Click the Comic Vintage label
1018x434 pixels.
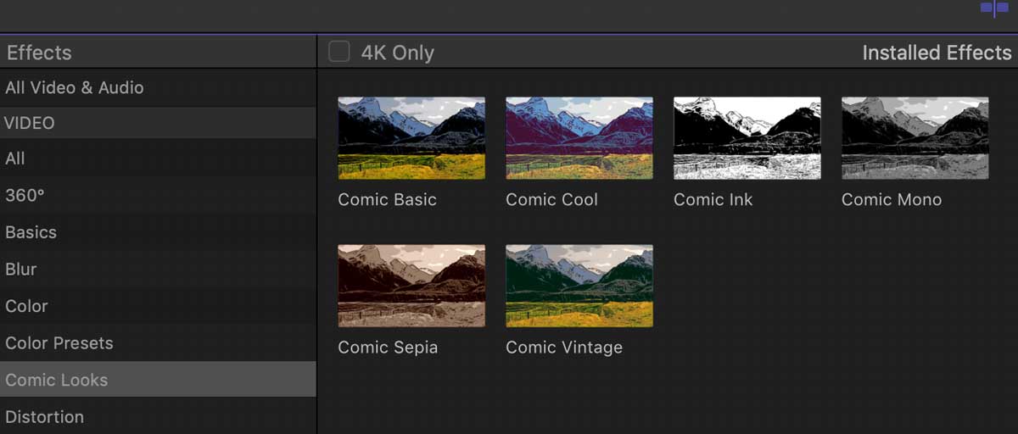coord(564,348)
